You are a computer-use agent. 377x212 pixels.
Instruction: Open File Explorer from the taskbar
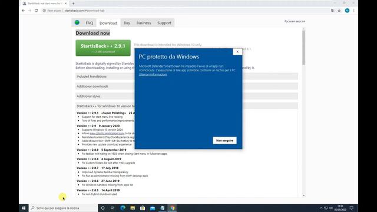pyautogui.click(x=133, y=208)
